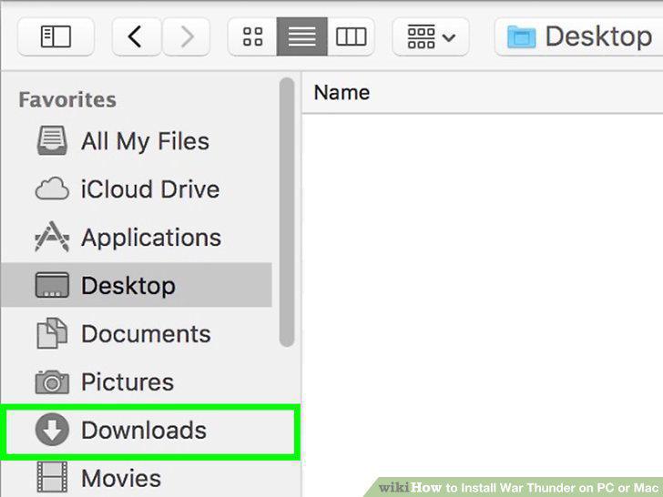The image size is (663, 497).
Task: Open Applications folder in sidebar
Action: (x=151, y=238)
